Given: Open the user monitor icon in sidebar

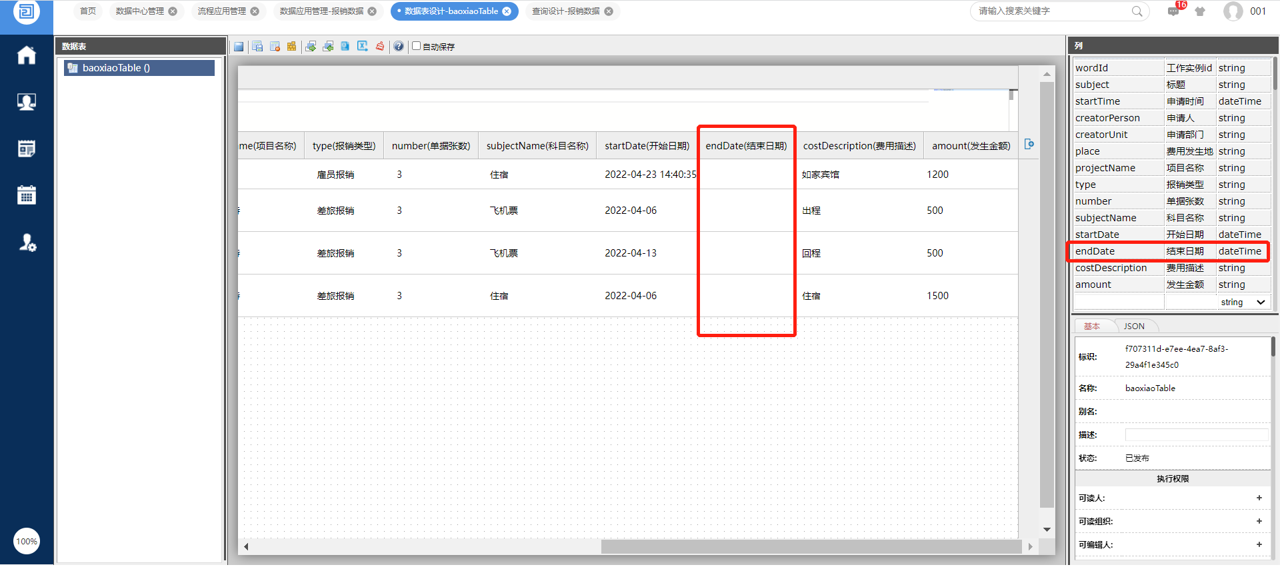Looking at the screenshot, I should point(27,102).
